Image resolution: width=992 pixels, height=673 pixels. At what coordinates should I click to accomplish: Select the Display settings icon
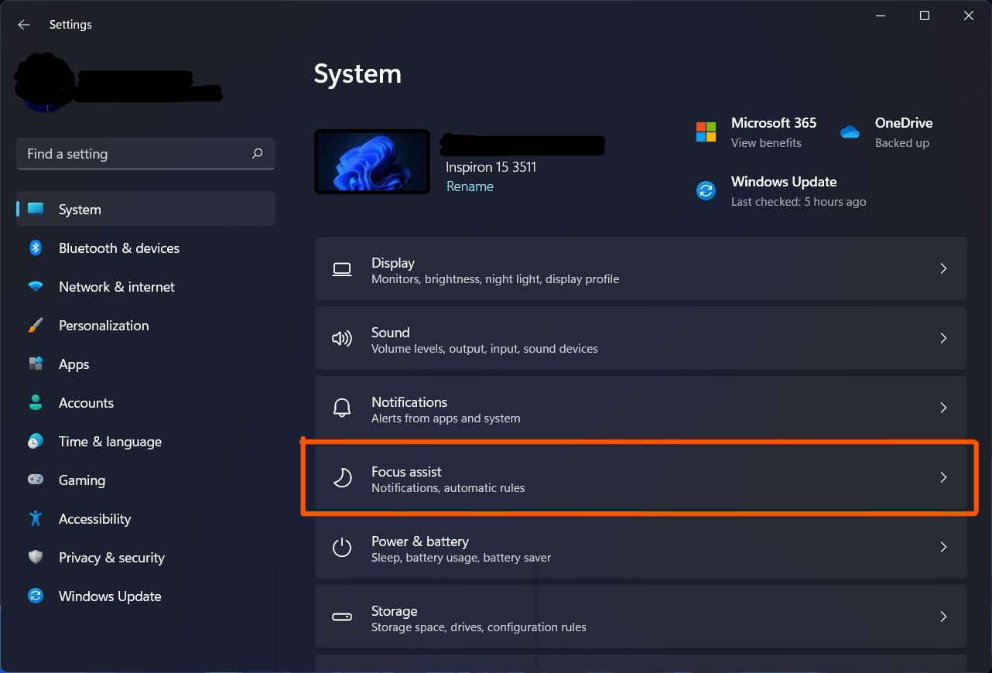pos(342,268)
